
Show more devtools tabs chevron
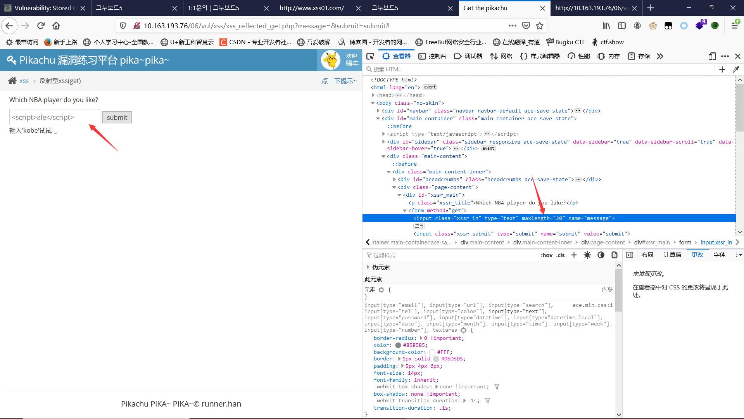click(660, 56)
